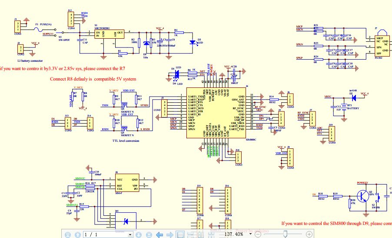
Task: Click the UART2_RXD pin label
Action: [237, 126]
